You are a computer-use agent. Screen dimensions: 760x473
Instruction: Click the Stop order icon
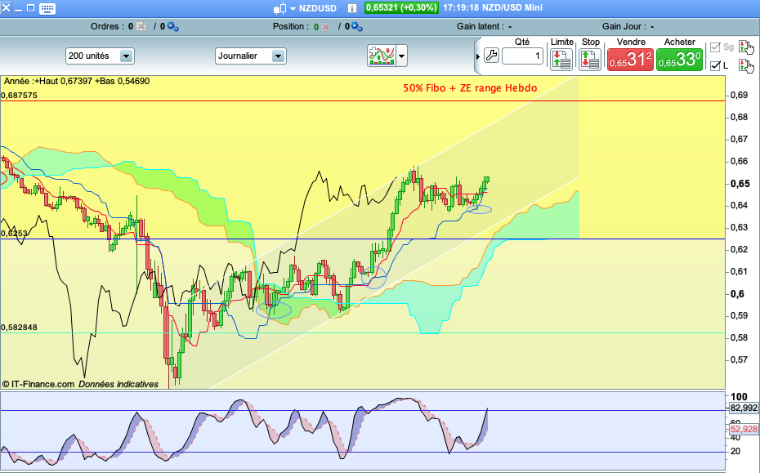click(x=590, y=59)
